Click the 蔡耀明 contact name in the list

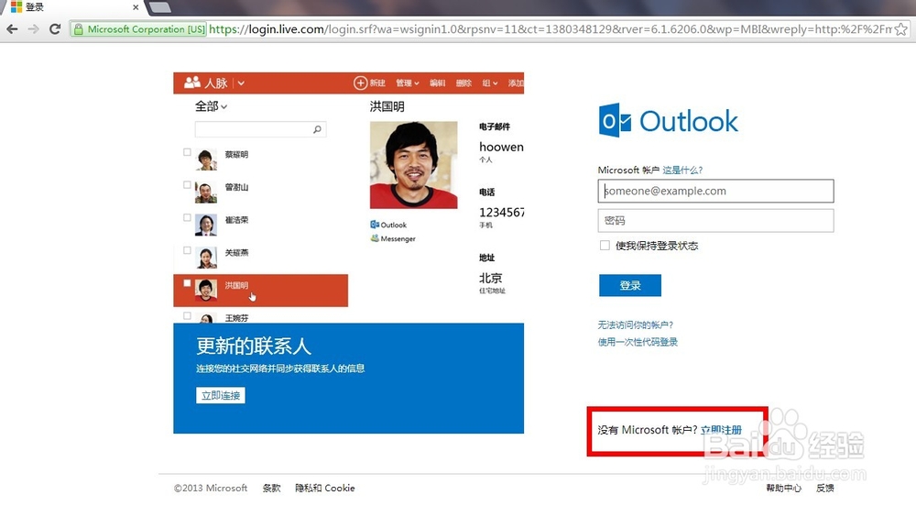coord(236,154)
